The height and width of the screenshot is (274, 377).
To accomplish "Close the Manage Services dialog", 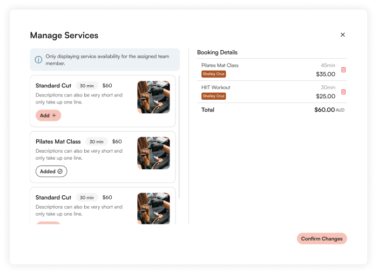I will pos(342,35).
